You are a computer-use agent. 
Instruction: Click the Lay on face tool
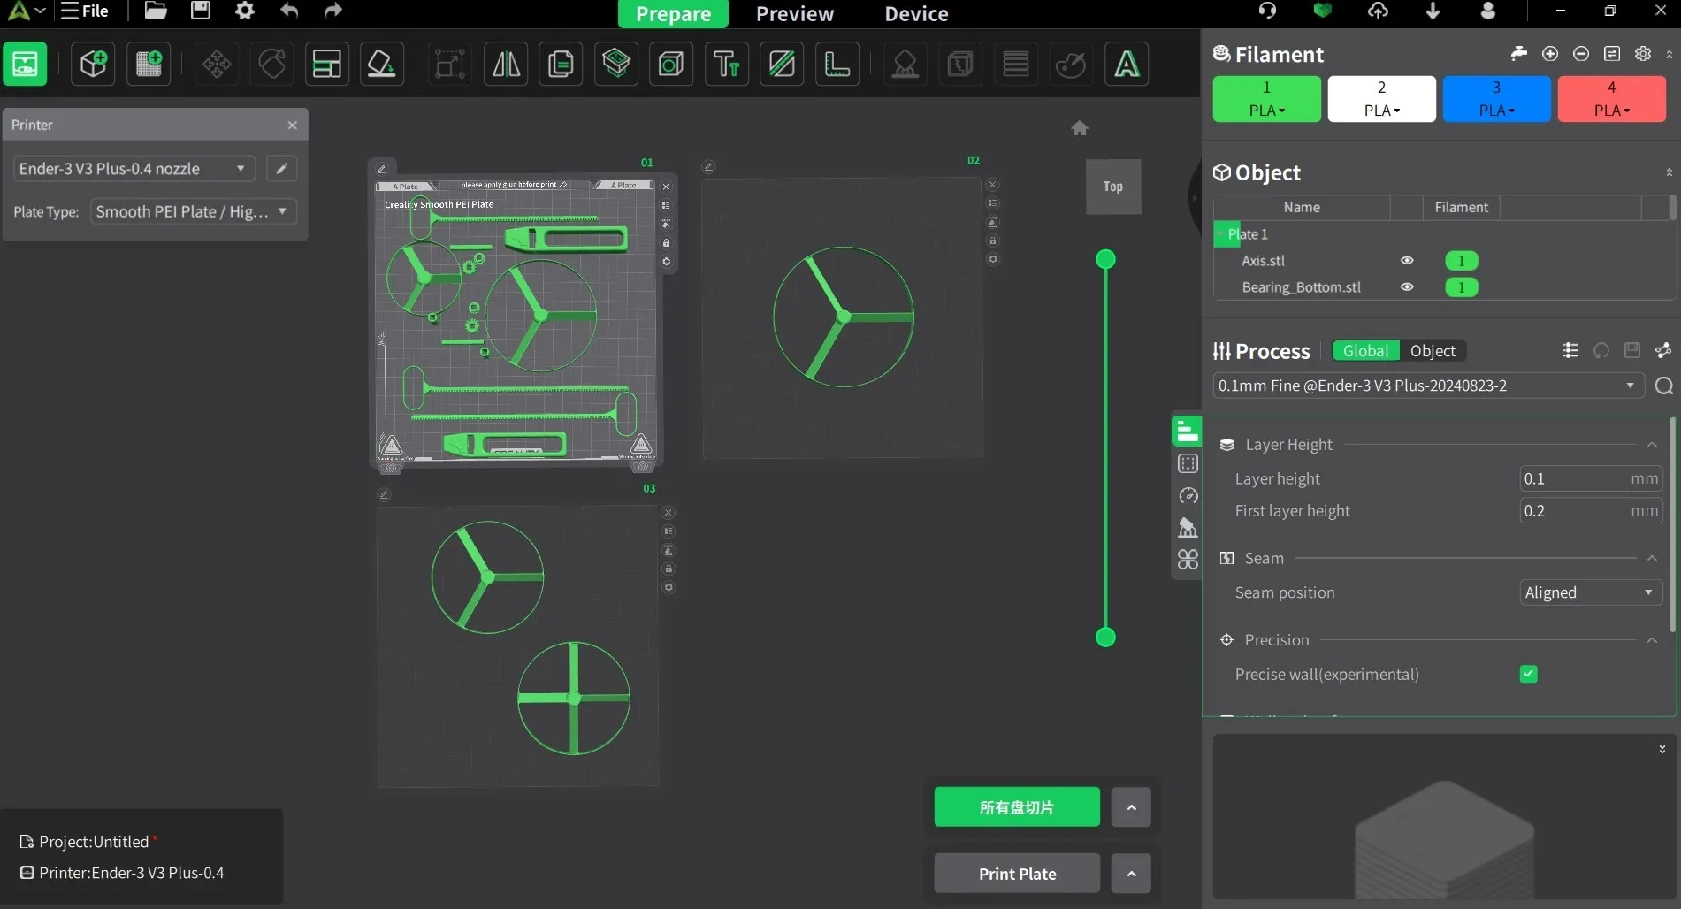pyautogui.click(x=381, y=64)
